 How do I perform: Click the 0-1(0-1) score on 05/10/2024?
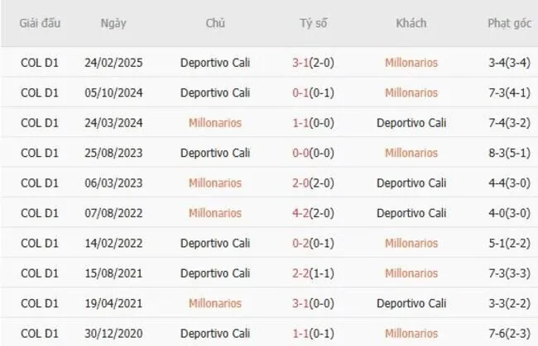[x=314, y=92]
